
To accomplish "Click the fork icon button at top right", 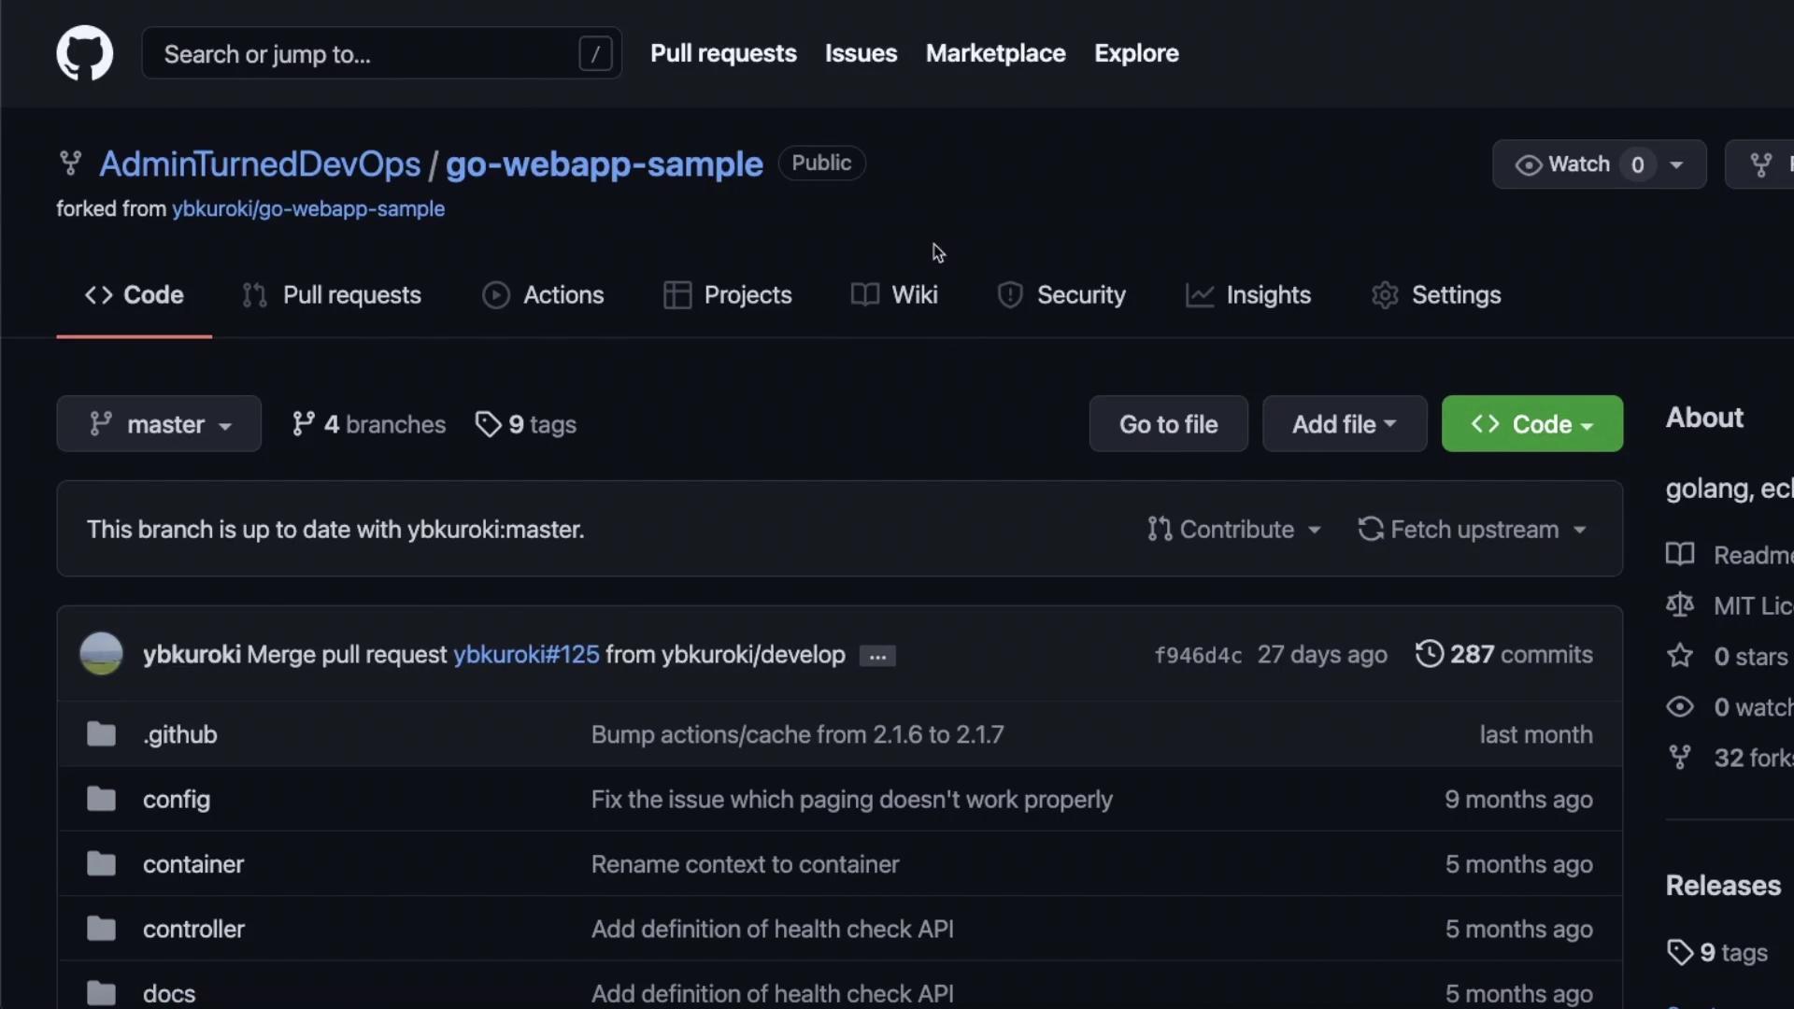I will (x=1761, y=164).
